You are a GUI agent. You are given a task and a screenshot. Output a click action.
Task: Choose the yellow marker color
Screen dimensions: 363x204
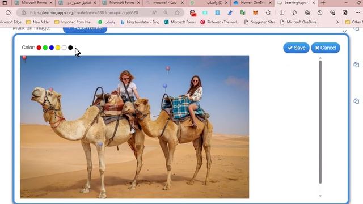[58, 48]
